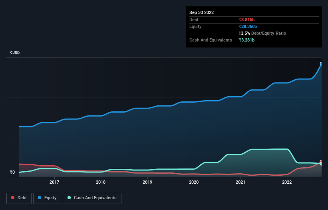Click the ₹0 y-axis label
This screenshot has width=328, height=210.
12,172
